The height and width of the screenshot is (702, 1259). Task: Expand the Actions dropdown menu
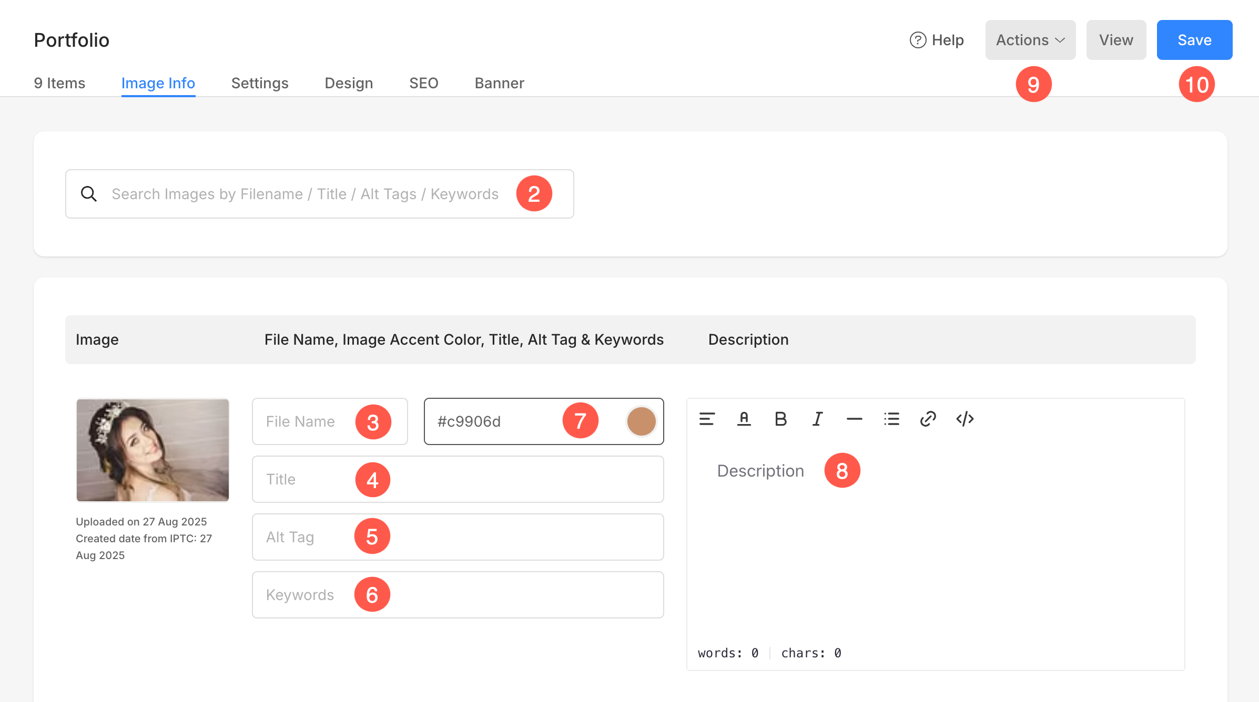(1030, 40)
